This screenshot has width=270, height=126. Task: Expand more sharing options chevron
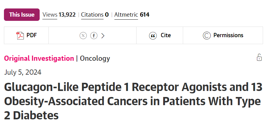click(x=103, y=36)
